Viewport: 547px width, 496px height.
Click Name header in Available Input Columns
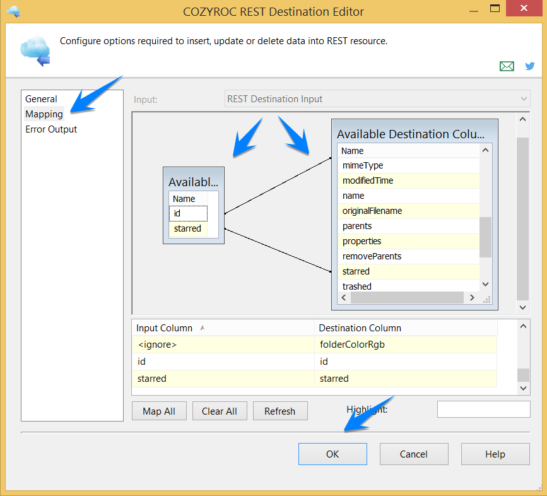[189, 199]
